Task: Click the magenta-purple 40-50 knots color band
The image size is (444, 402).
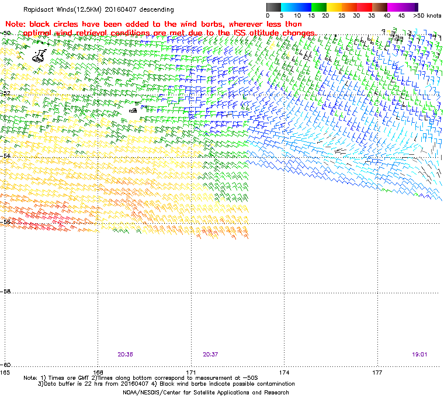Action: point(403,8)
